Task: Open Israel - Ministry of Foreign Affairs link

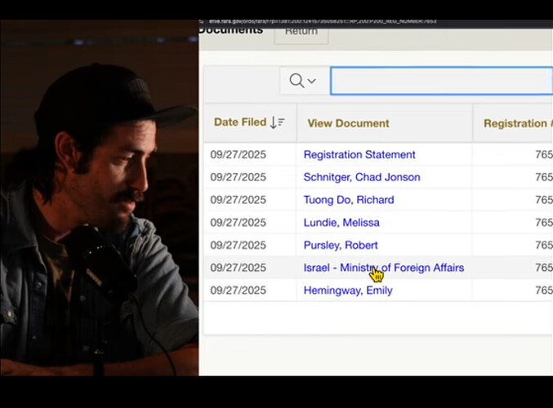Action: pyautogui.click(x=384, y=268)
